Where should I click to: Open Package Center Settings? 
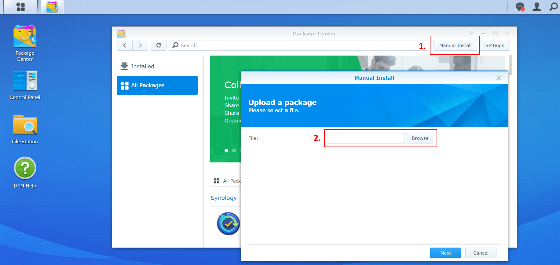coord(494,45)
